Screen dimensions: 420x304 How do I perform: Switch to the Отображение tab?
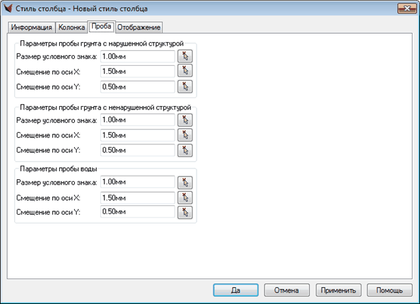point(139,28)
